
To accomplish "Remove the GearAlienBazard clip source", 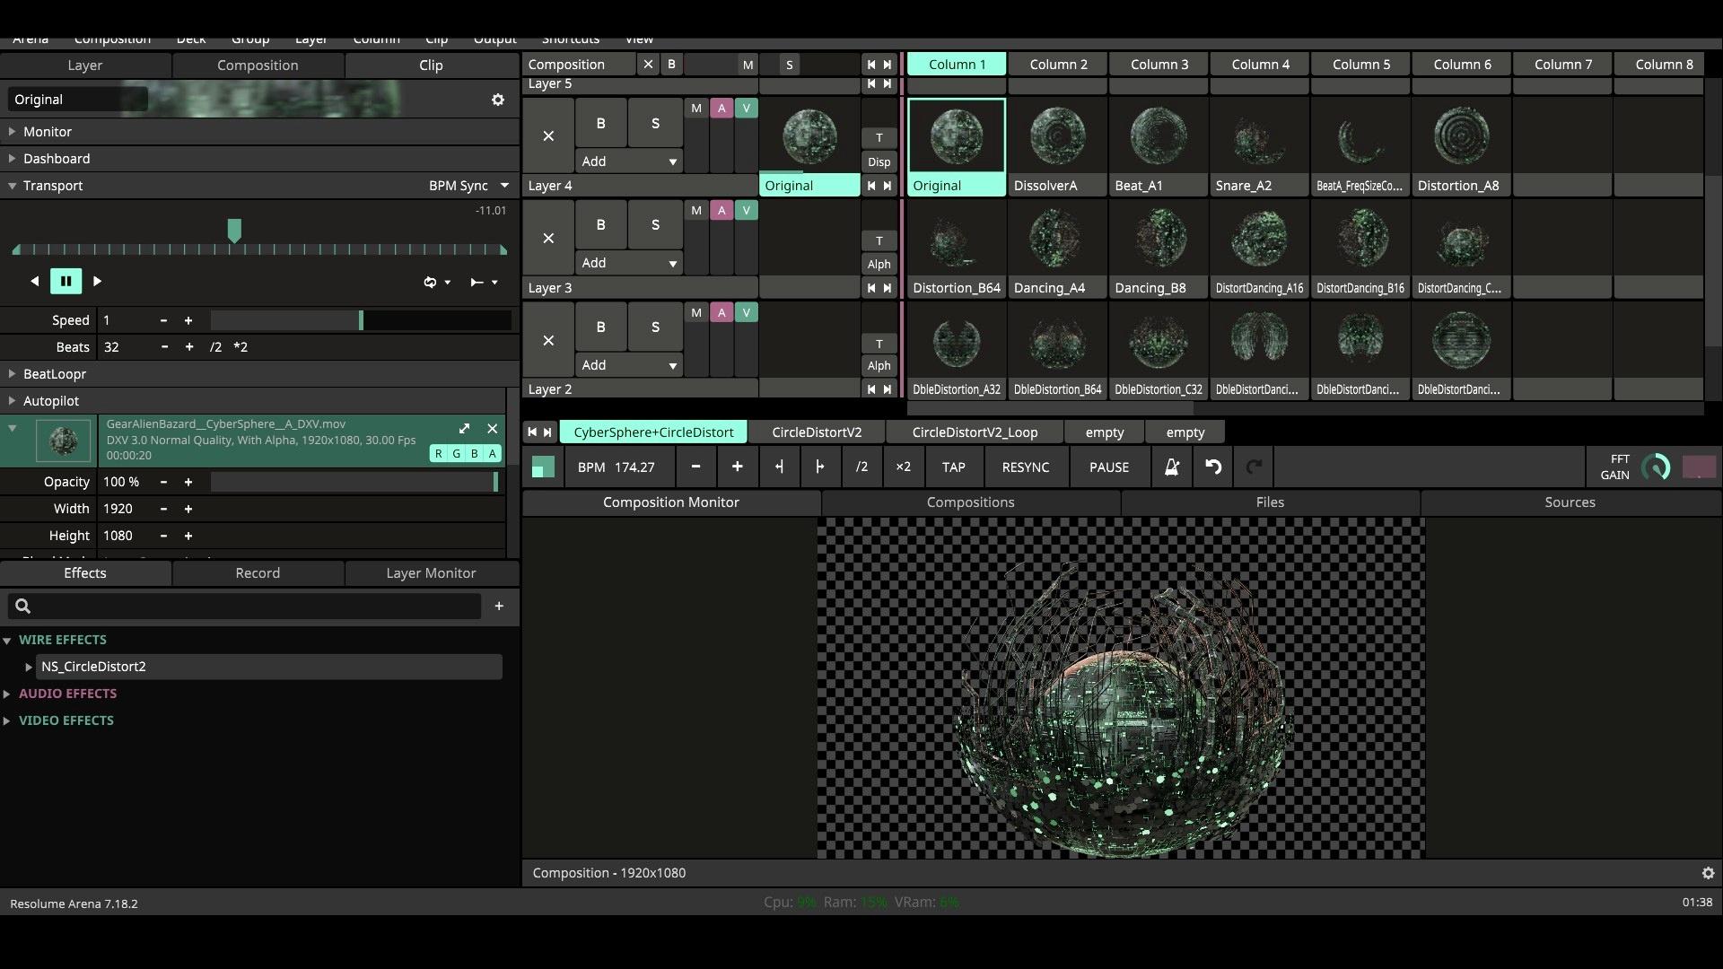I will point(492,429).
